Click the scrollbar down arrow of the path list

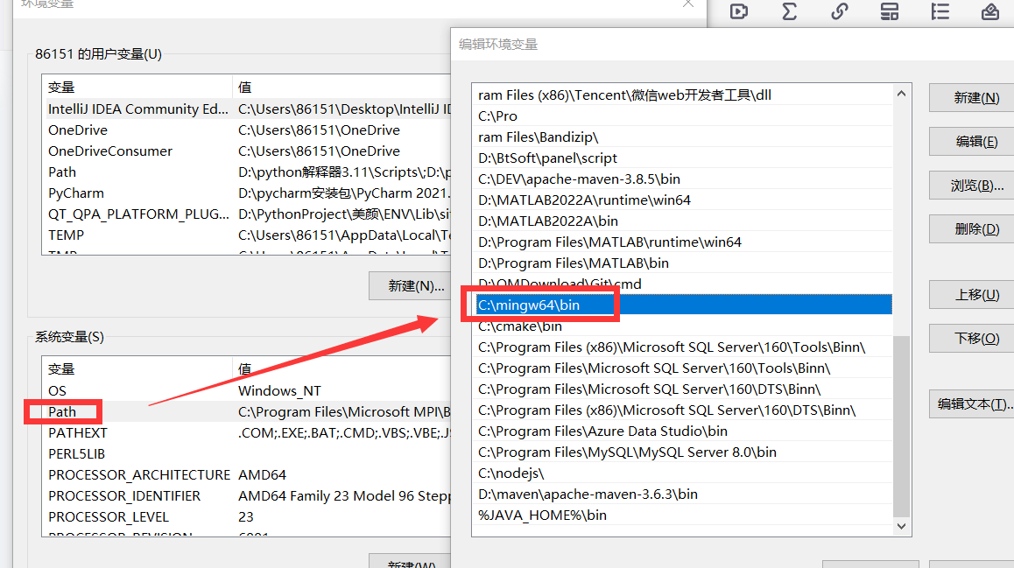pos(901,526)
